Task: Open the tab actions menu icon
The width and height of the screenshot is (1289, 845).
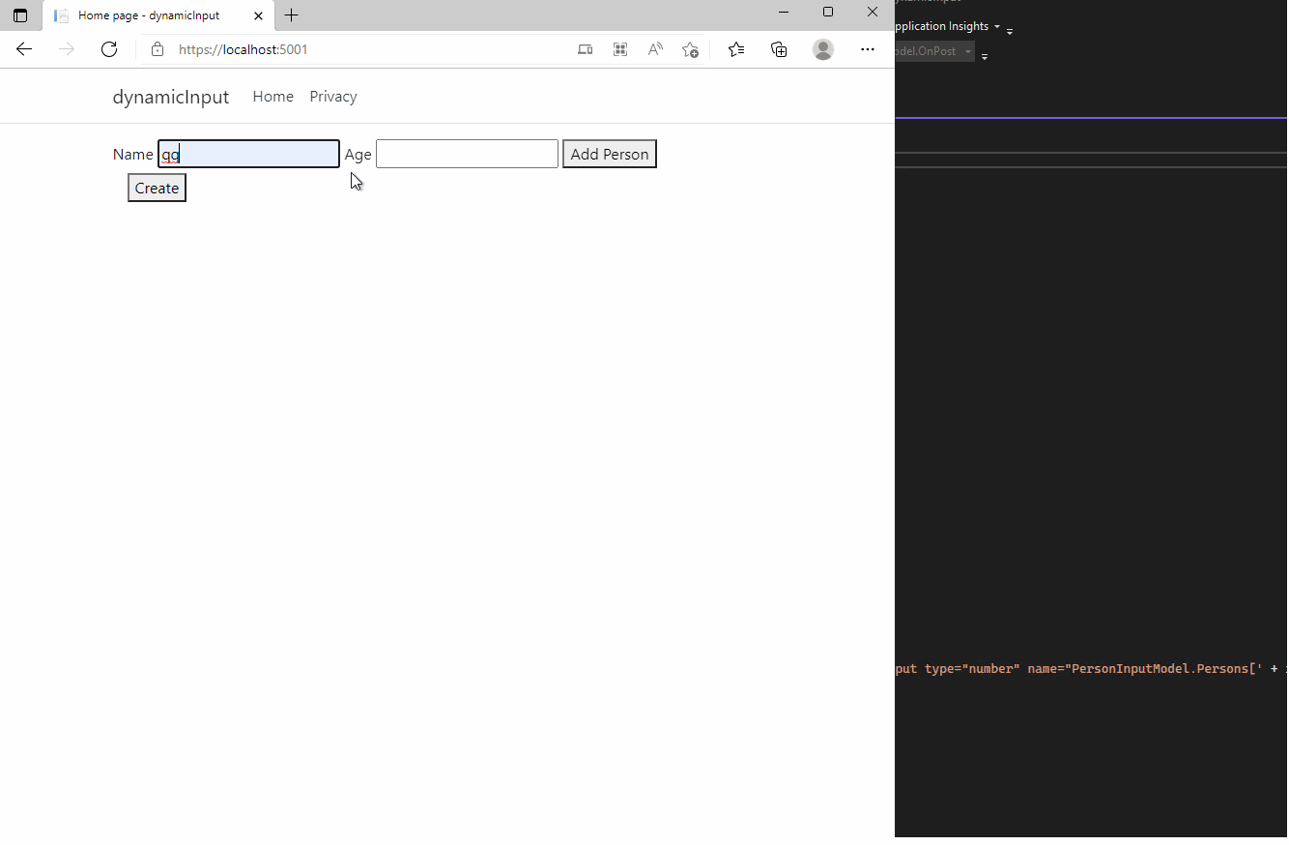Action: [20, 15]
